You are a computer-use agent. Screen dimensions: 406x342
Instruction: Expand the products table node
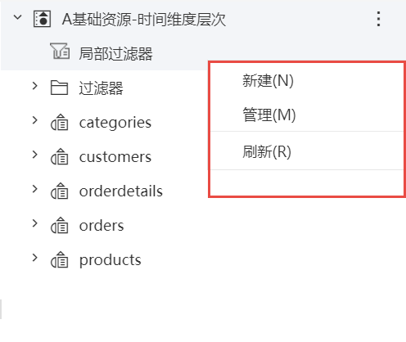pos(34,258)
